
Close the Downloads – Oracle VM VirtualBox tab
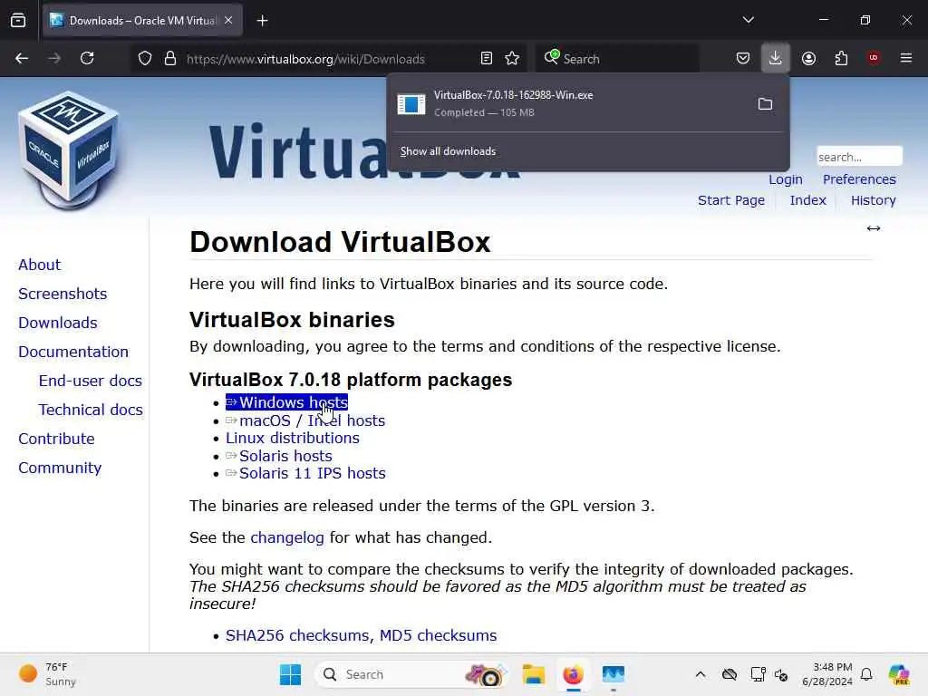(x=228, y=20)
